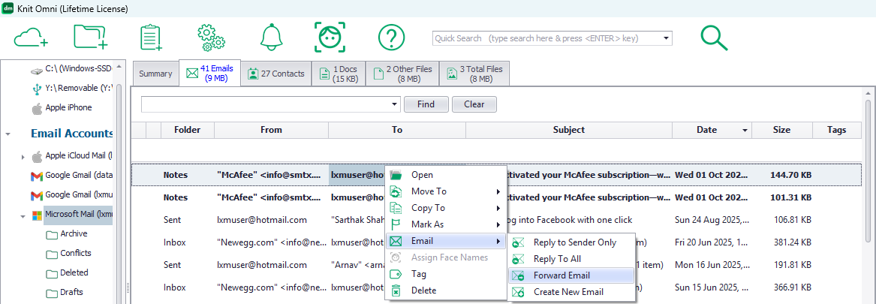Open the Quick Search dropdown arrow
This screenshot has height=304, width=876.
pos(666,38)
